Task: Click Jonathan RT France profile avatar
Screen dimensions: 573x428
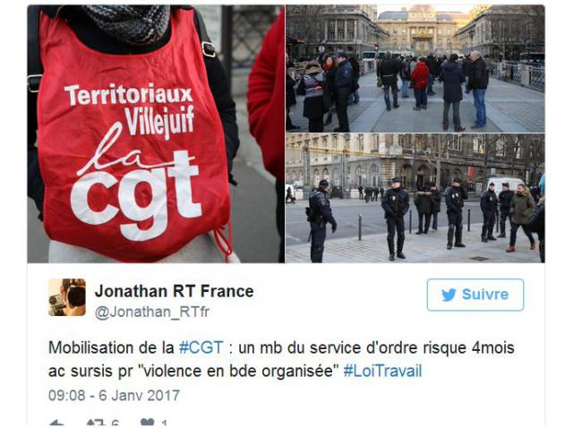Action: pyautogui.click(x=67, y=297)
